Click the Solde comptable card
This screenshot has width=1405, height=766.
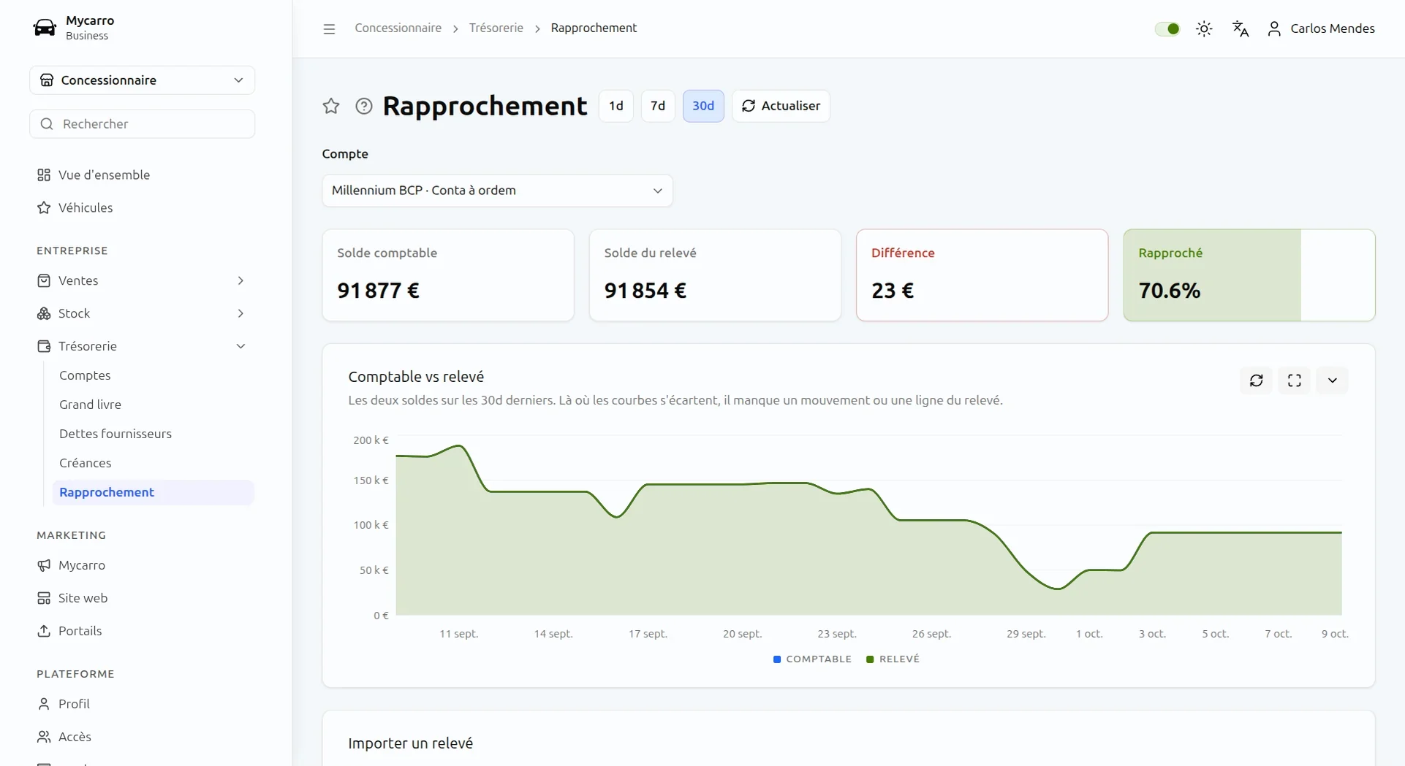click(448, 275)
